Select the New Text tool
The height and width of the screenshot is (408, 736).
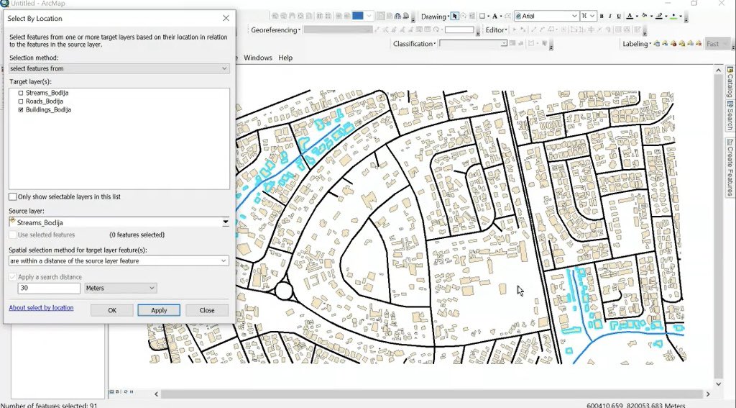[x=494, y=16]
